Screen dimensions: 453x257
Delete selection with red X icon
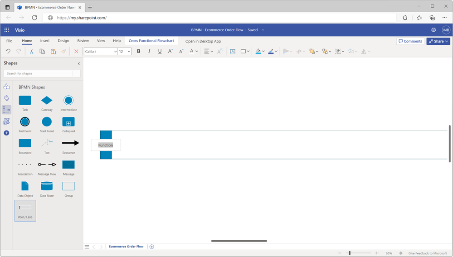pyautogui.click(x=76, y=51)
